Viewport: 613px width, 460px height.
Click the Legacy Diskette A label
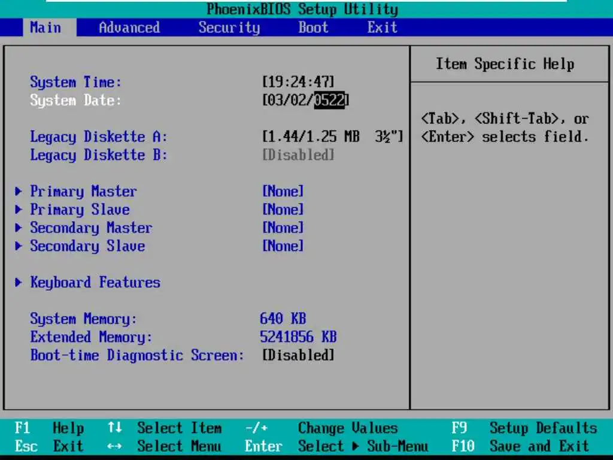pyautogui.click(x=99, y=137)
